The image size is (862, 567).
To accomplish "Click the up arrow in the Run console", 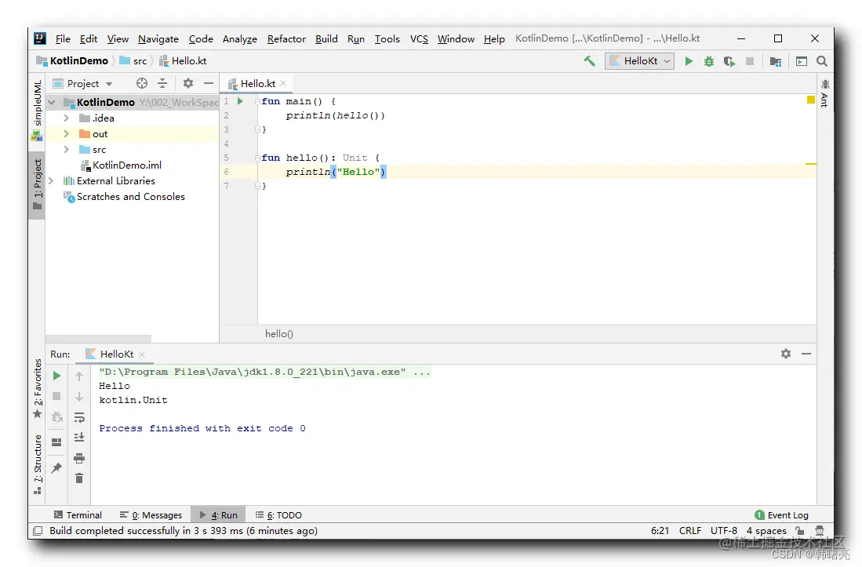I will (x=79, y=376).
